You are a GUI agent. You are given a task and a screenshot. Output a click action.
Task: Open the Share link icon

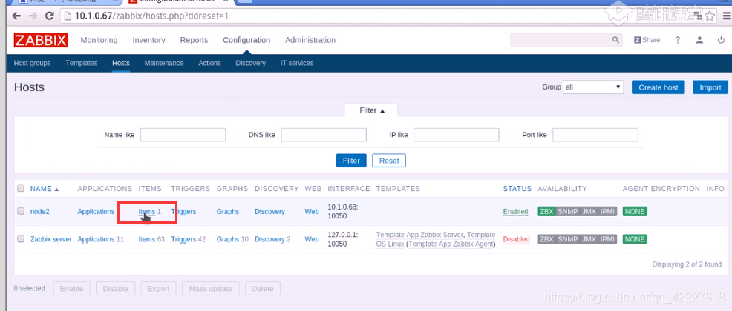tap(647, 40)
